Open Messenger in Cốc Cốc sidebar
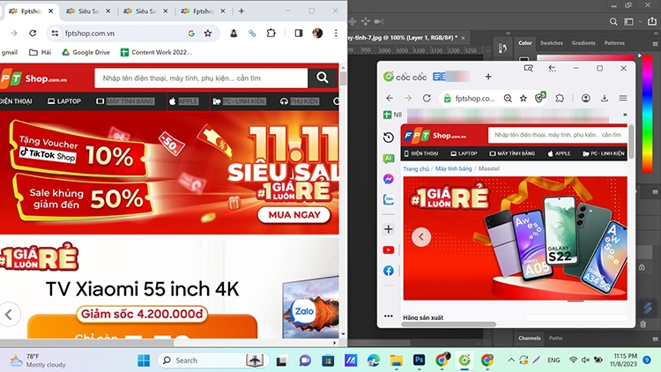 click(x=389, y=179)
